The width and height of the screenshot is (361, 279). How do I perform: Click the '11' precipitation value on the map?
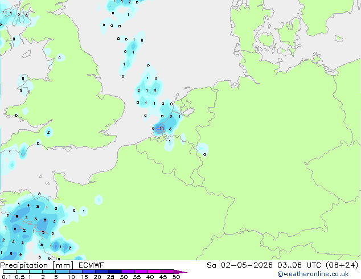[162, 129]
